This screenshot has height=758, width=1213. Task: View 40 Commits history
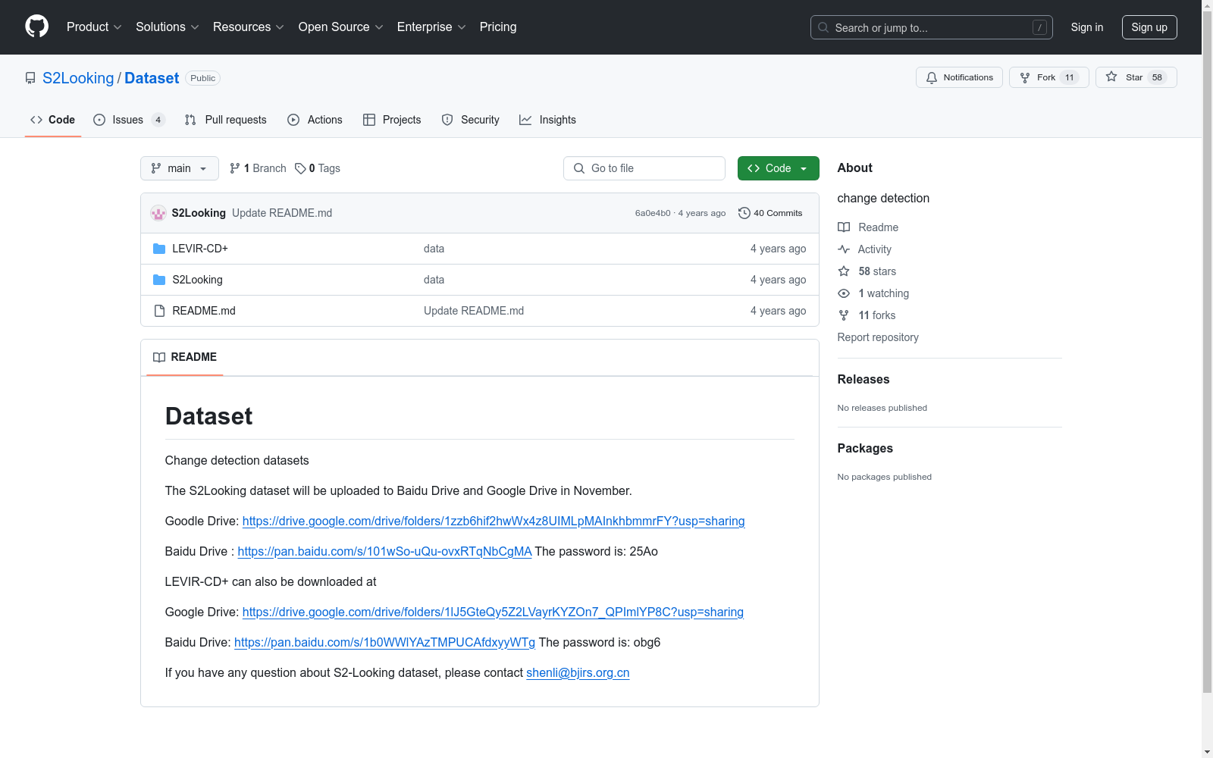(770, 213)
